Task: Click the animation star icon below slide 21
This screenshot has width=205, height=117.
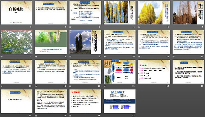Action: (70, 116)
